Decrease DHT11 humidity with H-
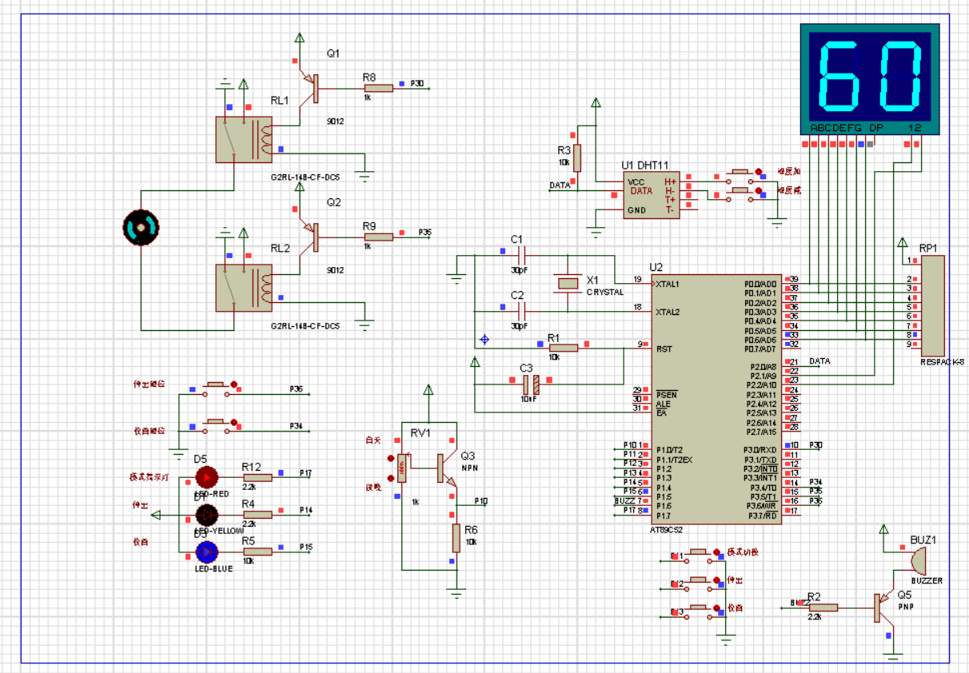Viewport: 969px width, 673px height. [x=670, y=190]
